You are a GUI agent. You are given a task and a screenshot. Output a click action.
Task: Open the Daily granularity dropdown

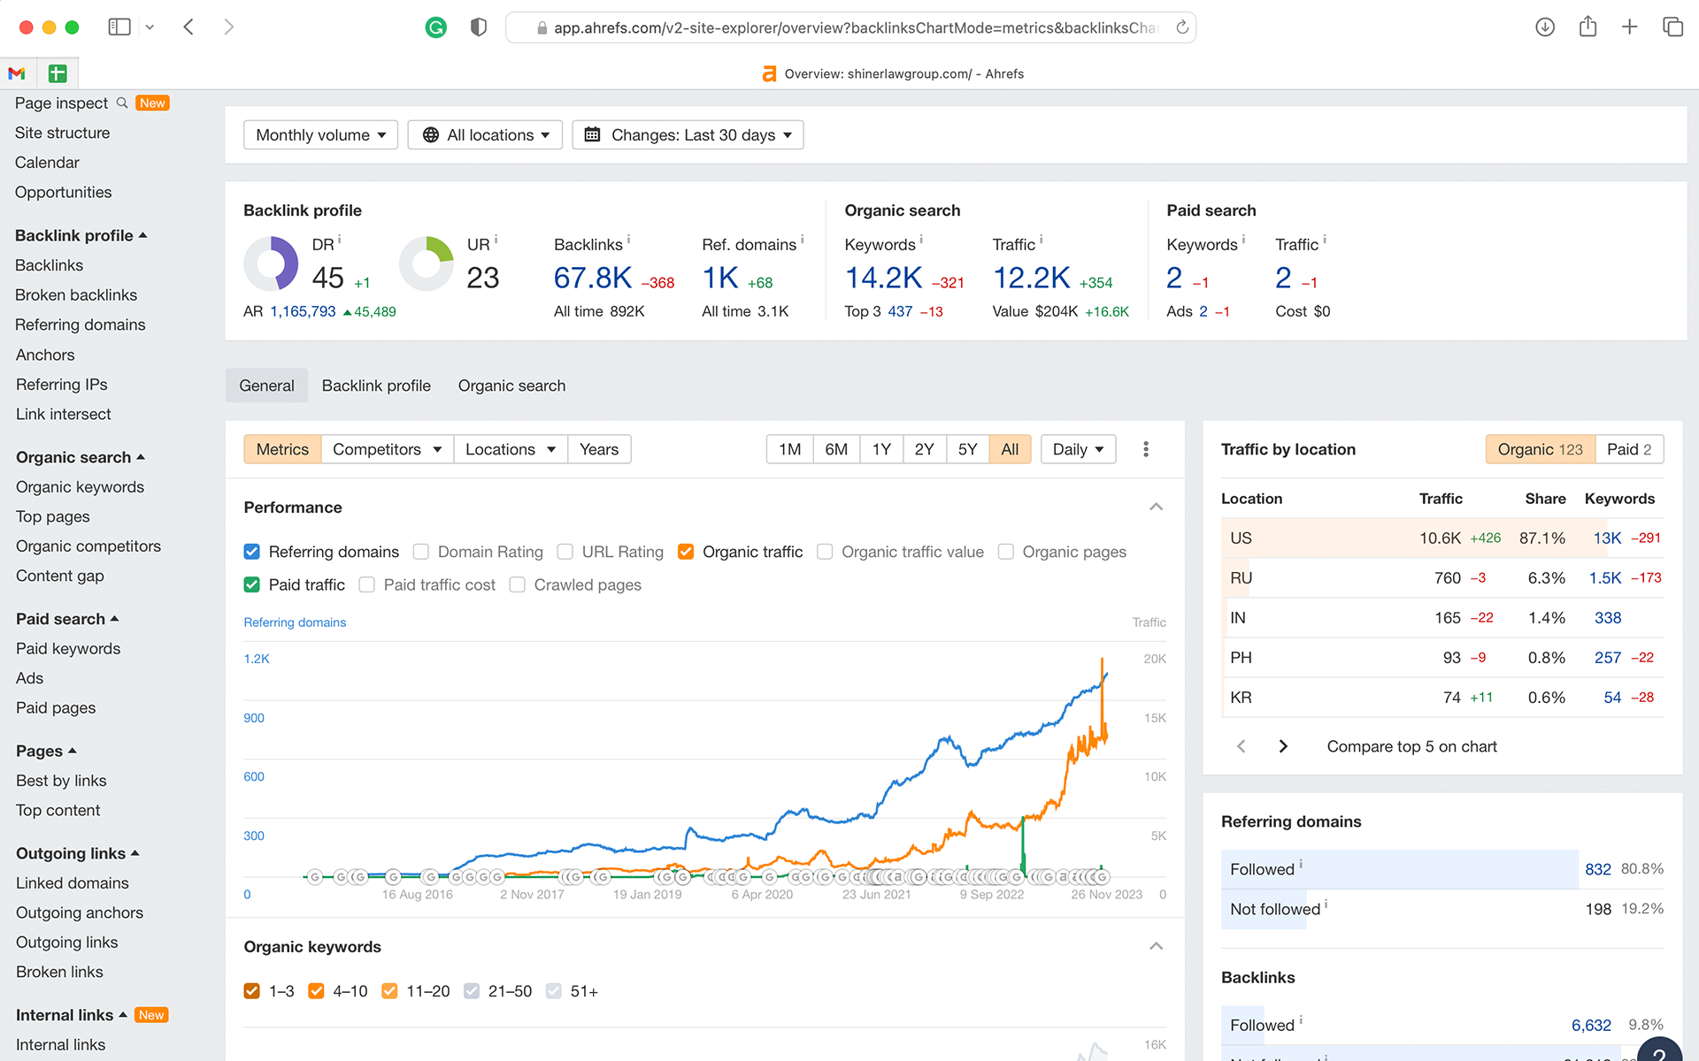pyautogui.click(x=1078, y=449)
